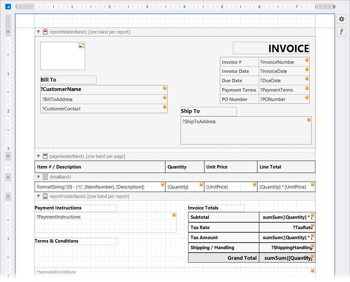Select the Line Total header cell
This screenshot has width=350, height=282.
click(286, 167)
